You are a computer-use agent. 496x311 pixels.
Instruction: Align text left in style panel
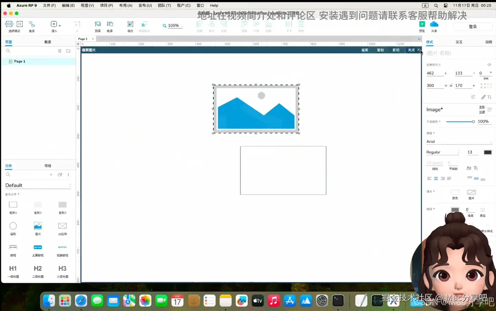[429, 178]
